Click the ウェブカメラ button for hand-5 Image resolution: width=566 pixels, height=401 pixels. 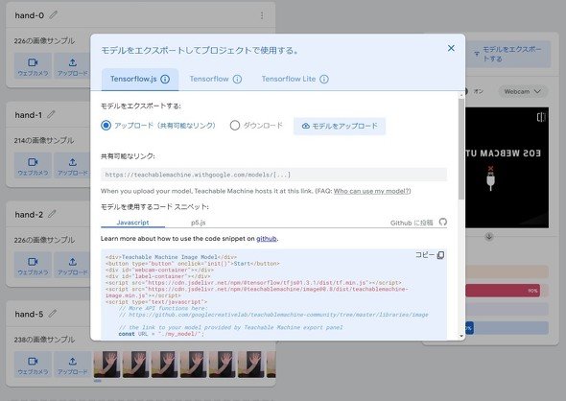[33, 365]
